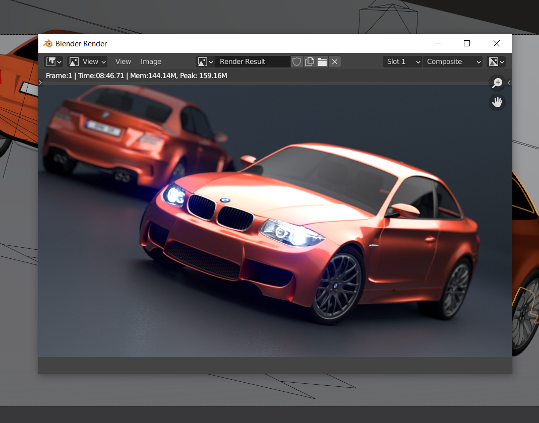The height and width of the screenshot is (423, 539).
Task: Click the new image copy icon
Action: (x=310, y=62)
